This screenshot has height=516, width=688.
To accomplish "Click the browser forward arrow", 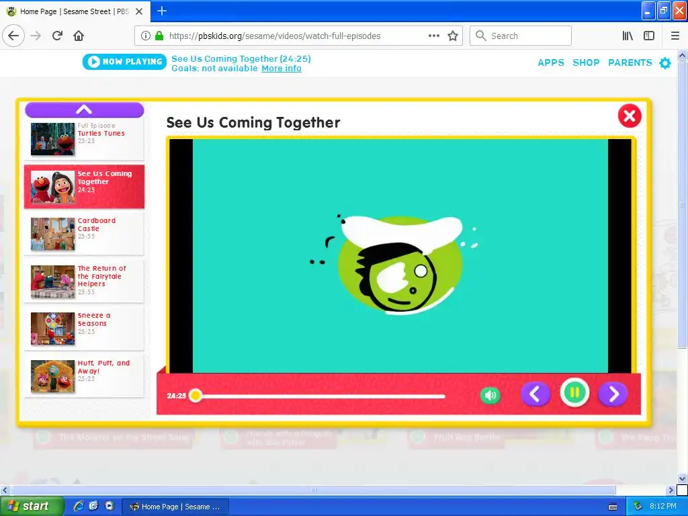I will [36, 36].
